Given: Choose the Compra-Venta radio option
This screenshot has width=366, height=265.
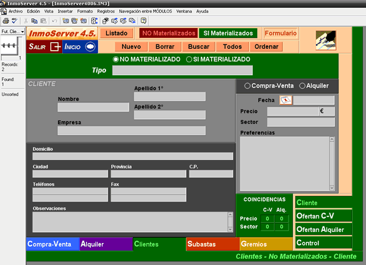Looking at the screenshot, I should [x=247, y=85].
